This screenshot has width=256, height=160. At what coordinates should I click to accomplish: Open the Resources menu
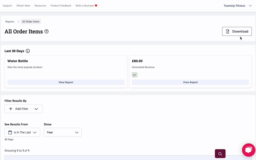pyautogui.click(x=40, y=6)
